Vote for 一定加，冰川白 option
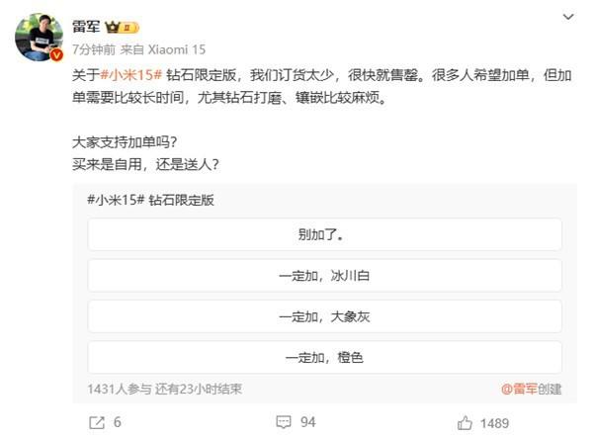 pyautogui.click(x=324, y=276)
